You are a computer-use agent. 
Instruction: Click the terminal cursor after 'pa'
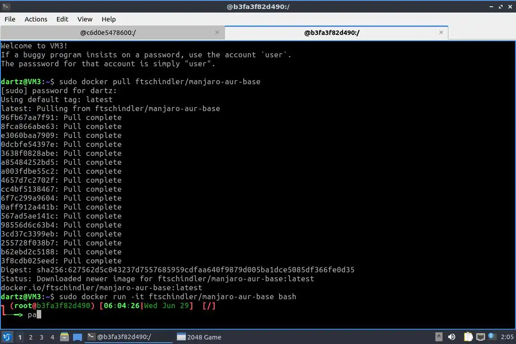[x=39, y=314]
